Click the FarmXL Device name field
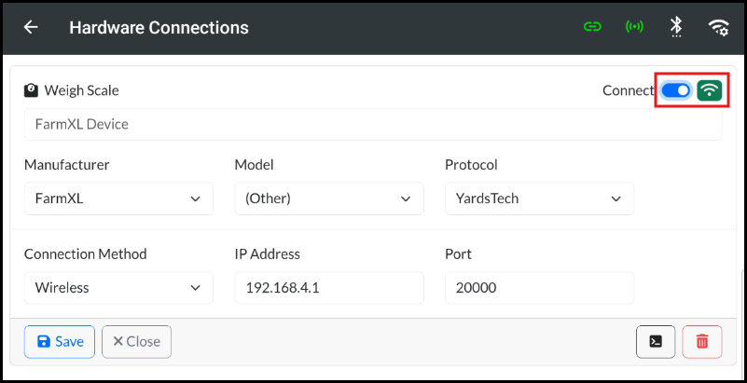Viewport: 747px width, 383px height. click(x=373, y=124)
